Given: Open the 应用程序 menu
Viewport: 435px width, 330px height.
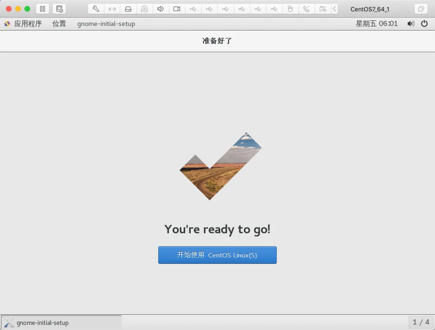Looking at the screenshot, I should 28,23.
